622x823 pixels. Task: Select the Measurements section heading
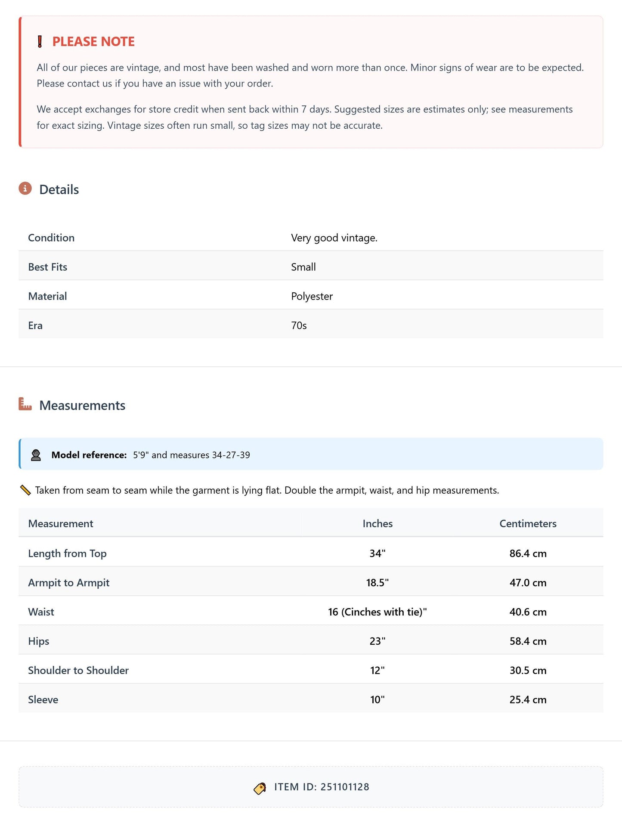tap(82, 405)
